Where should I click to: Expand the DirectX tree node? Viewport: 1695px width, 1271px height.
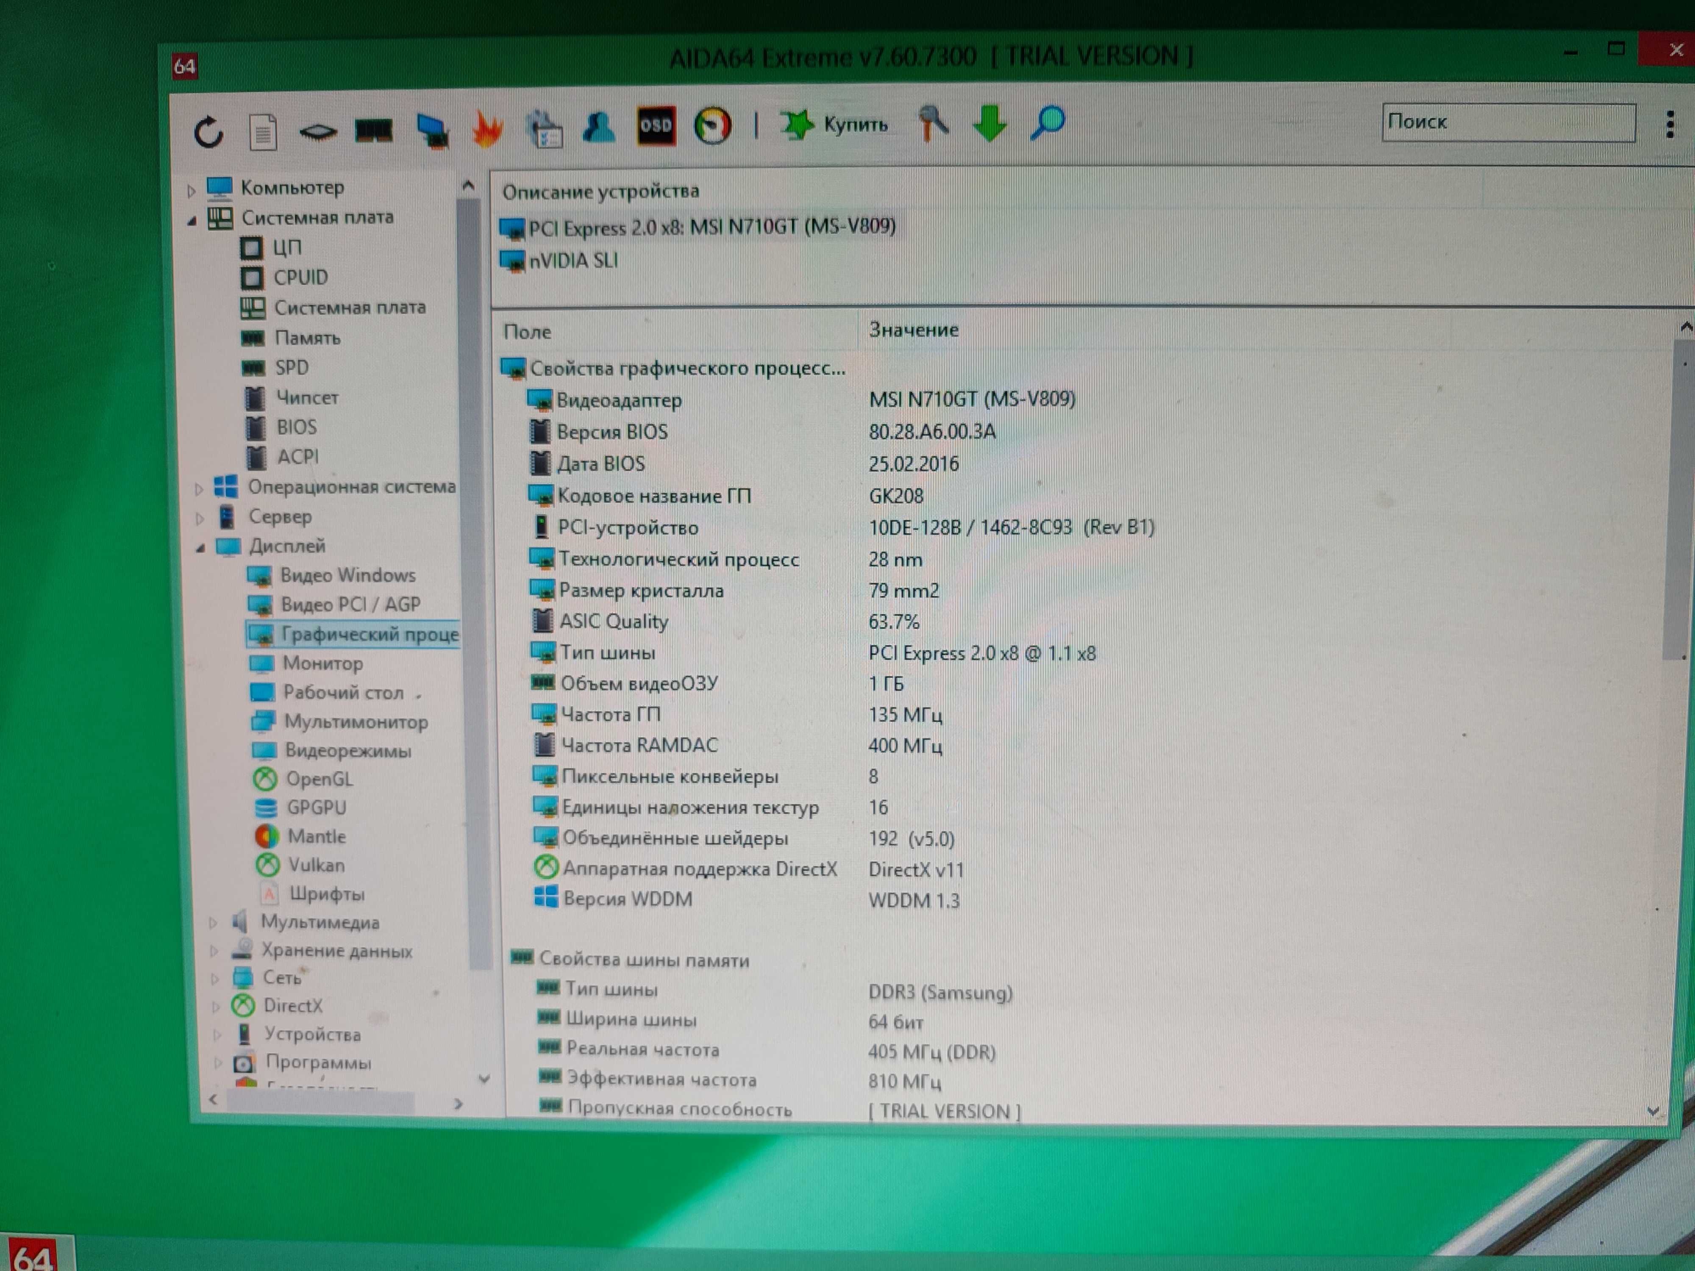tap(215, 1007)
